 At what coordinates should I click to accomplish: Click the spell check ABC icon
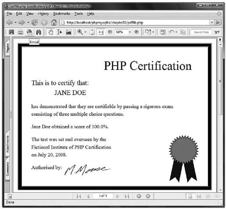point(163,32)
